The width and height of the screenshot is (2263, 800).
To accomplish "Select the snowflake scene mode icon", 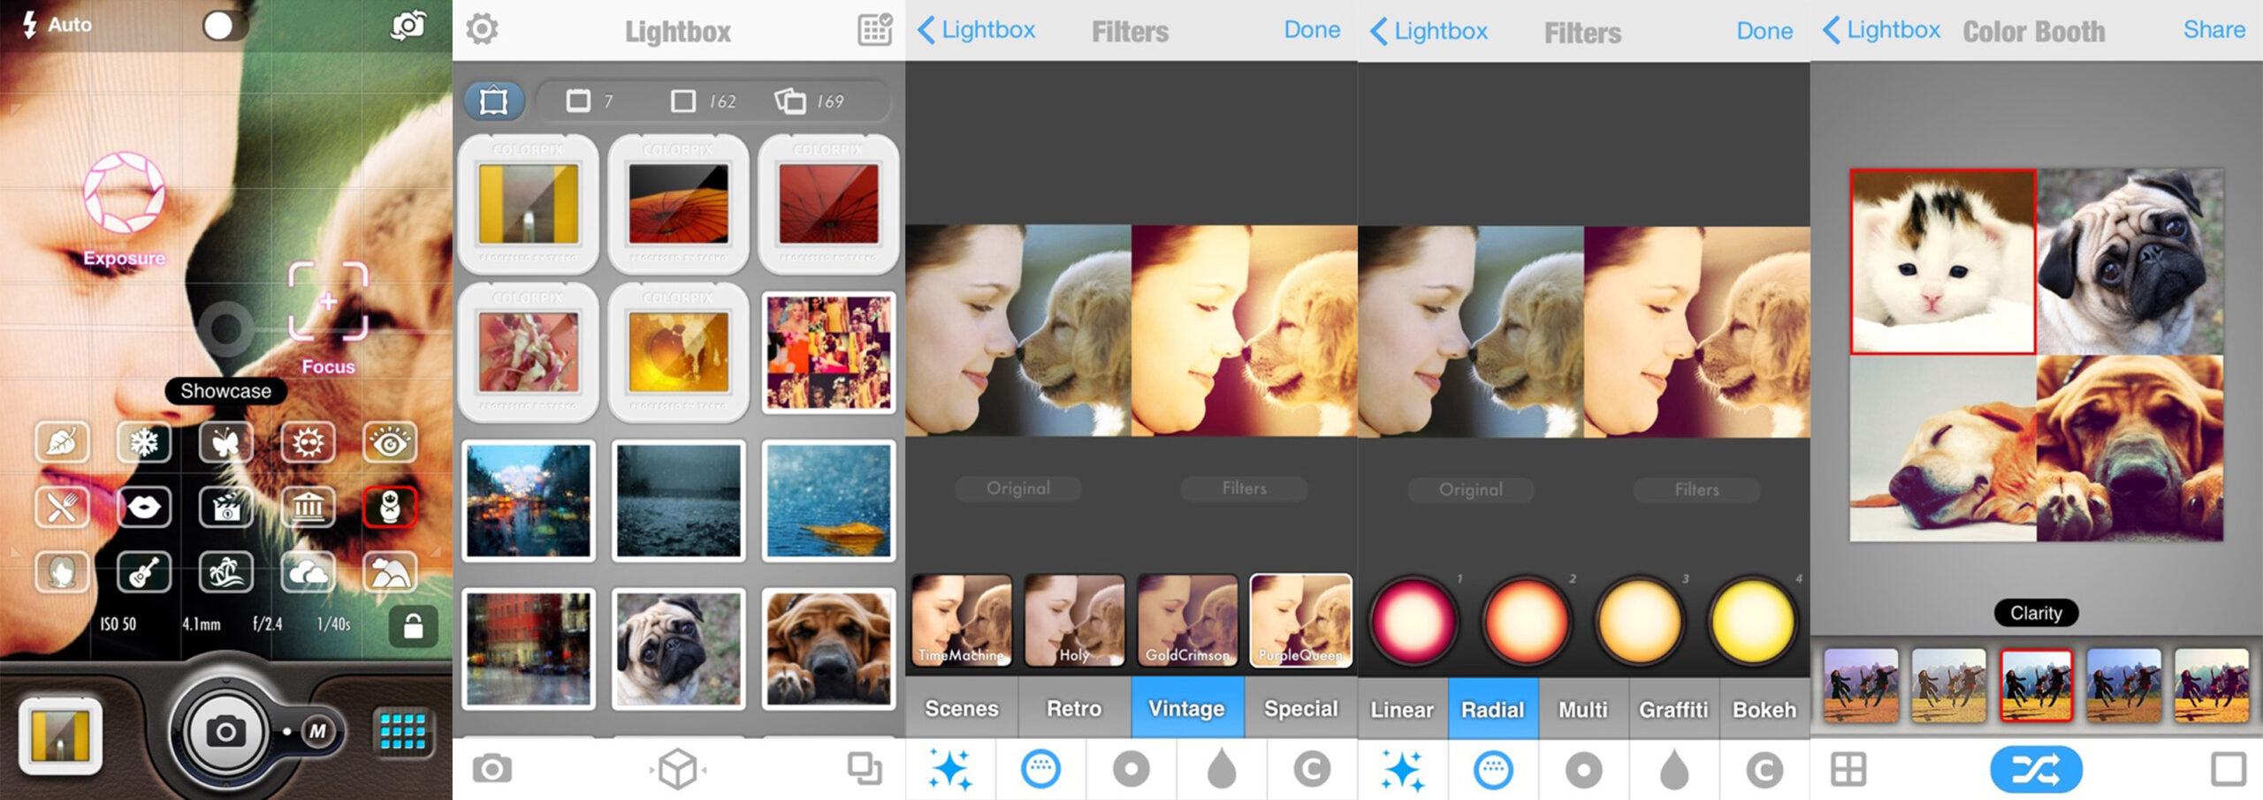I will point(144,442).
